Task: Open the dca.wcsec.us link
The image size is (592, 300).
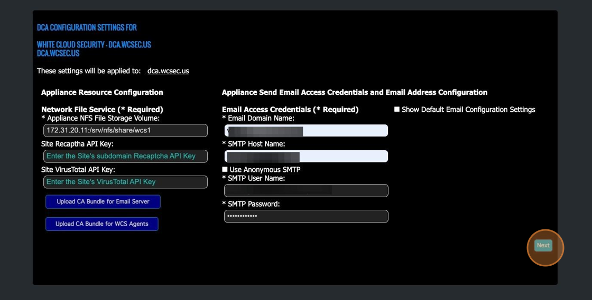Action: 168,71
